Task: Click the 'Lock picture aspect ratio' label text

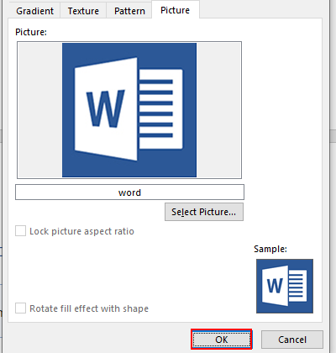Action: point(81,231)
